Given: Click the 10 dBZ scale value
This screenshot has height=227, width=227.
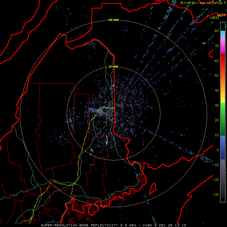Looking at the screenshot, I should (x=217, y=135).
